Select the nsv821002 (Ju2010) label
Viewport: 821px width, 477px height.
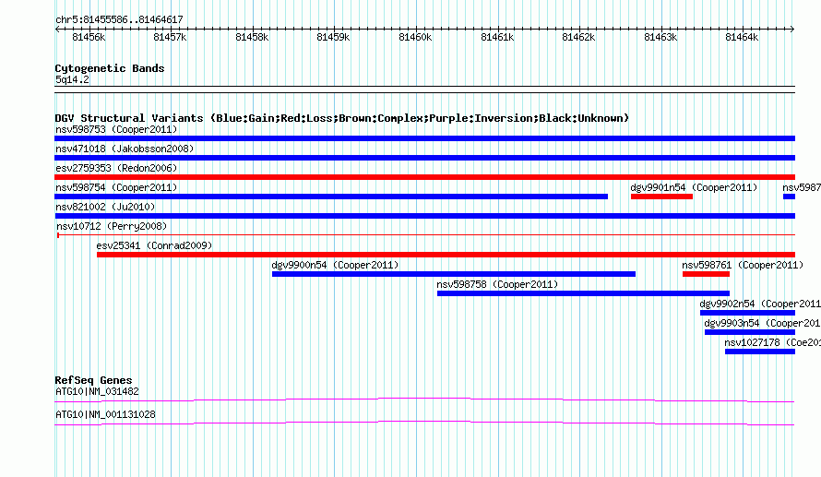point(105,207)
